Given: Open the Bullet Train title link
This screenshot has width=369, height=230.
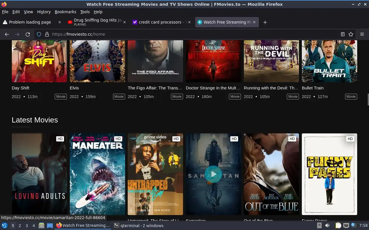Looking at the screenshot, I should coord(312,88).
